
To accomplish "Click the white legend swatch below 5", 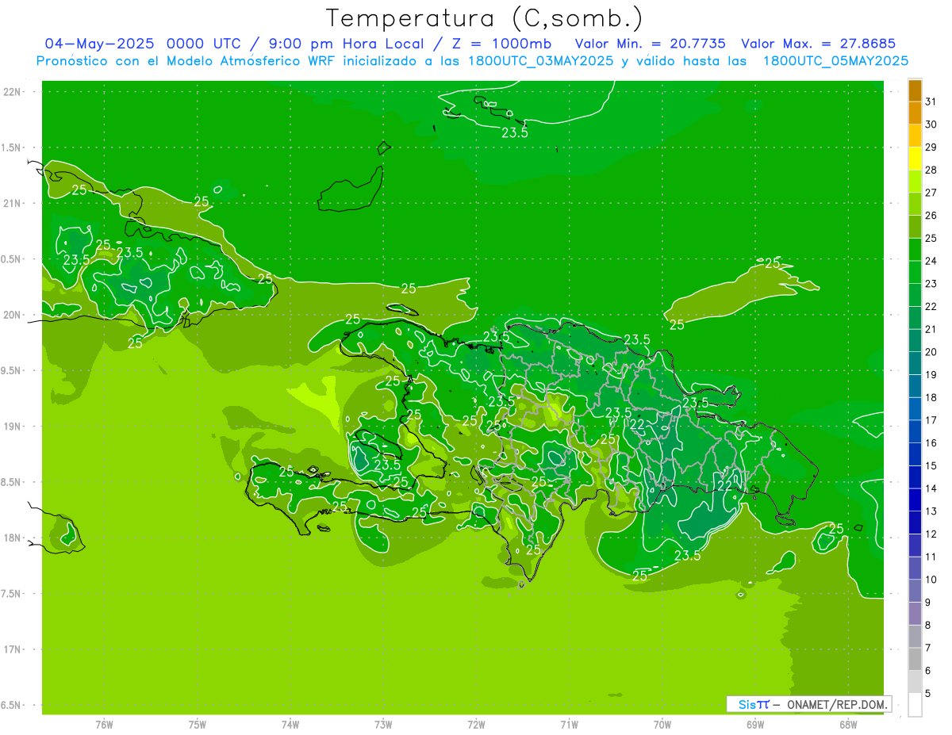I will [x=916, y=704].
